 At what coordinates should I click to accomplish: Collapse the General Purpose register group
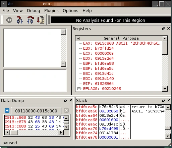tap(78, 38)
